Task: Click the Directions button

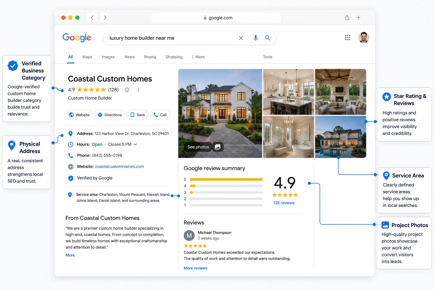Action: click(x=110, y=115)
